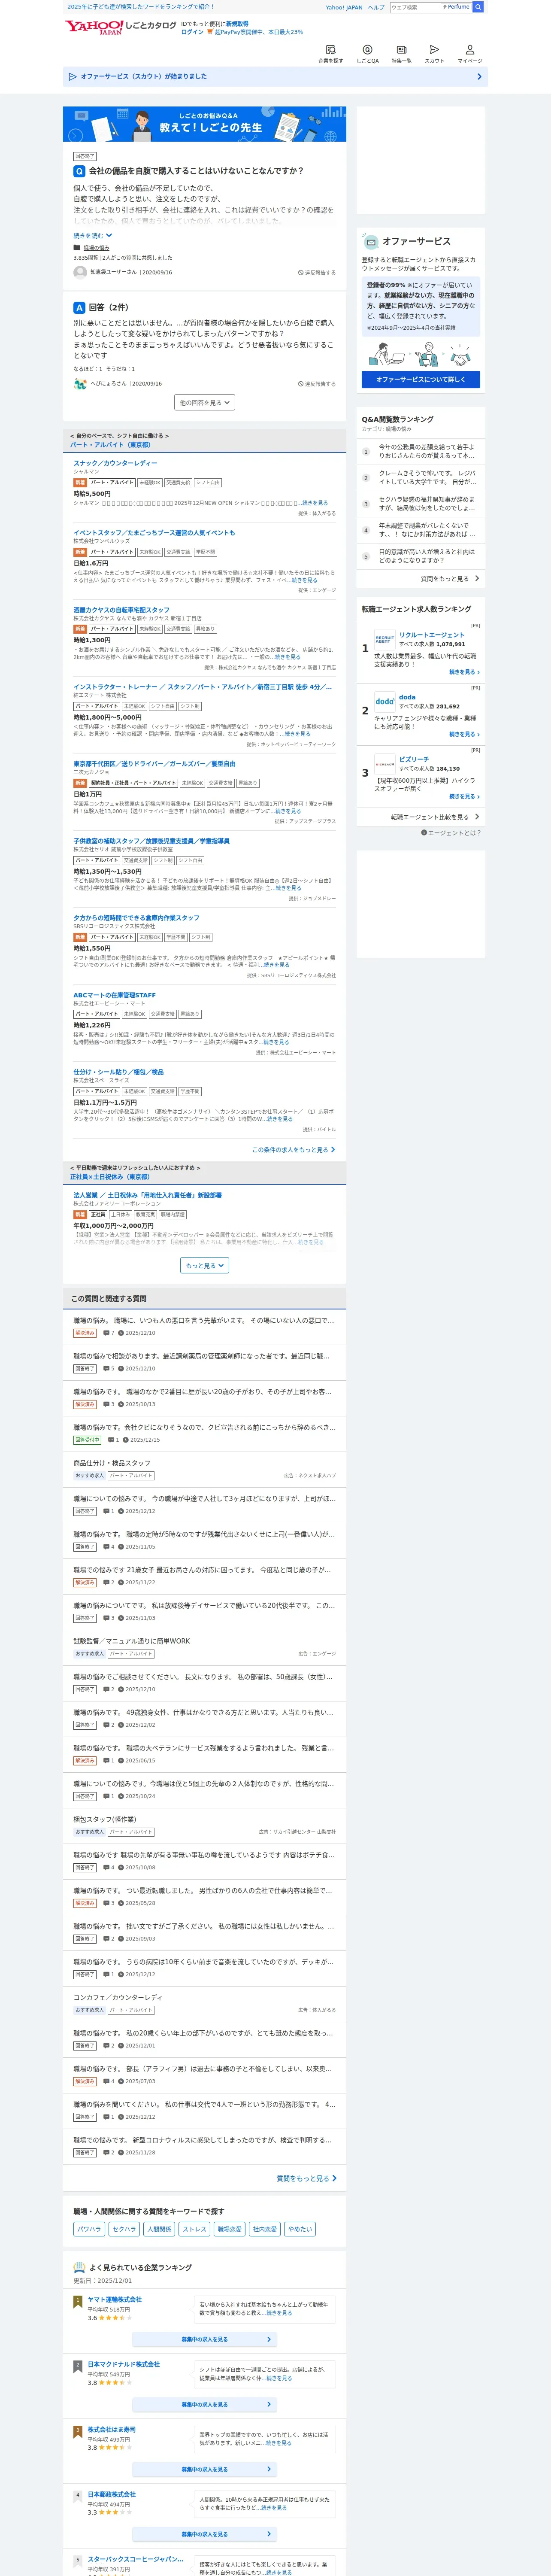Open the ABCマートの在庫管理STAFF listing
This screenshot has height=2576, width=551.
click(114, 995)
